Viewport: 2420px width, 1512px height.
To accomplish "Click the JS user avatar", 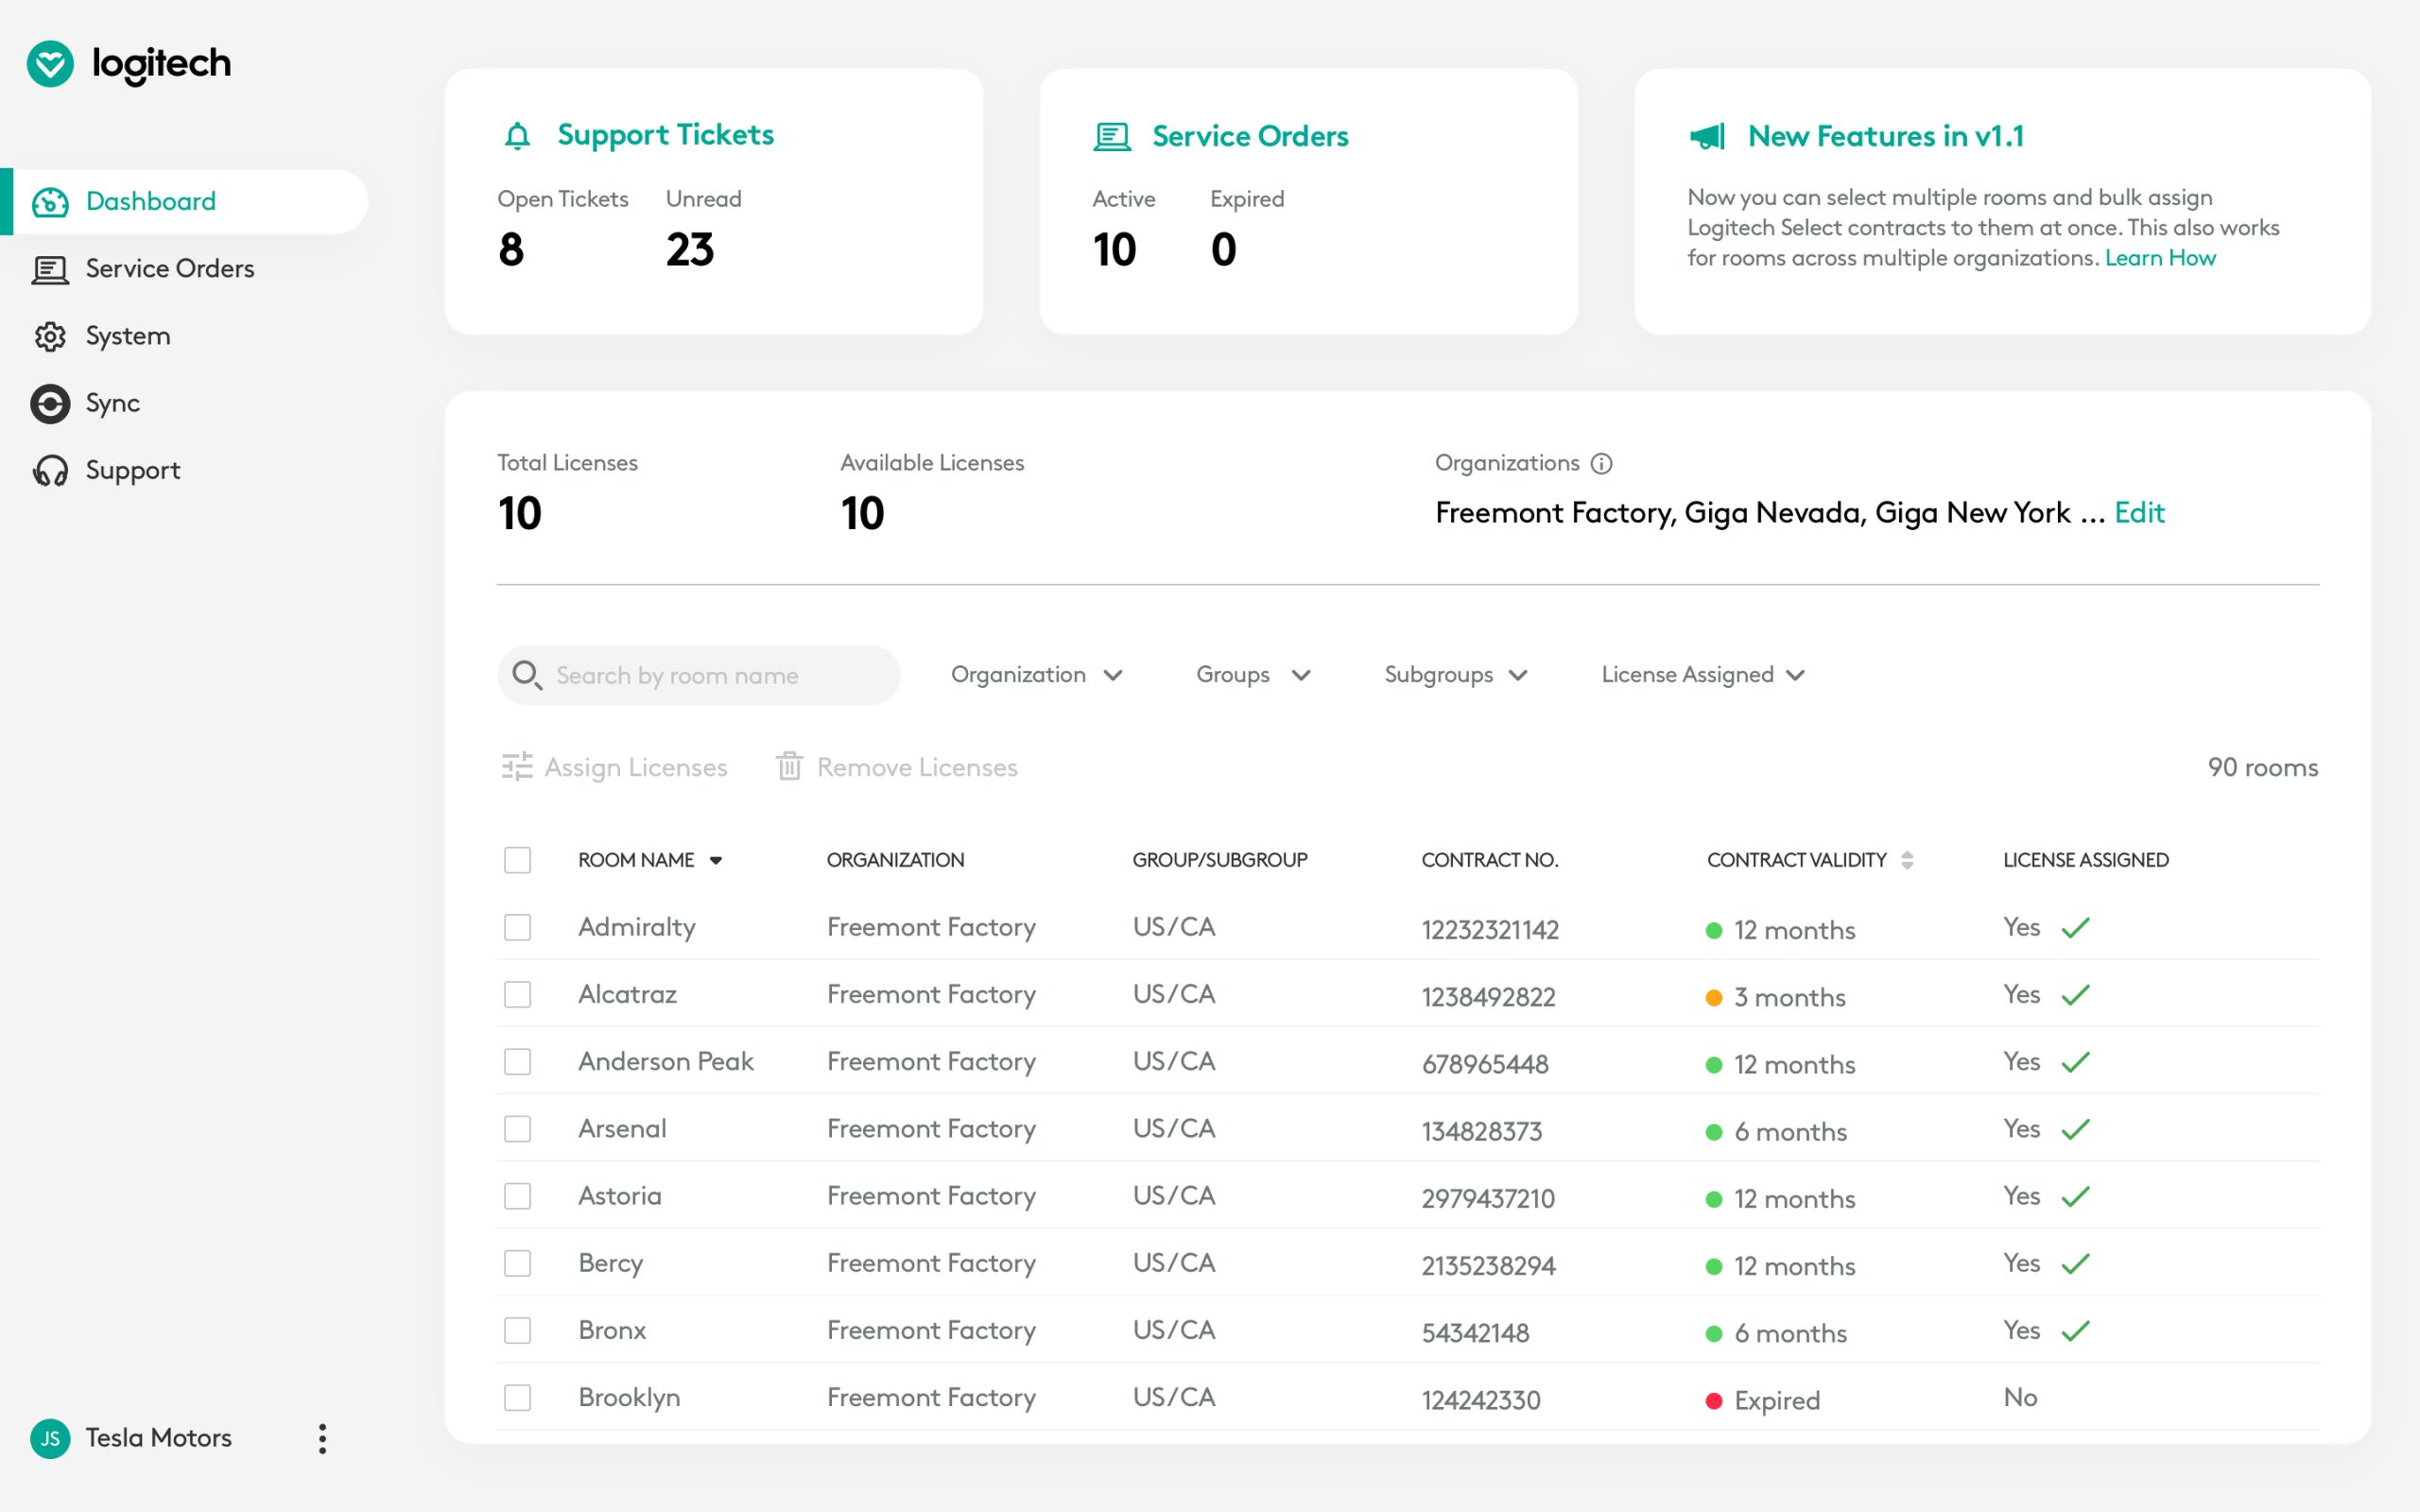I will point(50,1438).
